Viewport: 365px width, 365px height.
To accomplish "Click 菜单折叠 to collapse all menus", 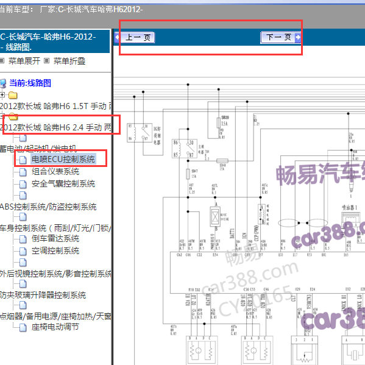I will (x=69, y=61).
